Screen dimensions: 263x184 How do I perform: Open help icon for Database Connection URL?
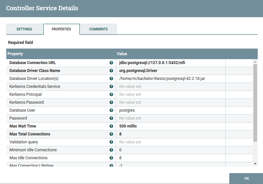point(111,63)
